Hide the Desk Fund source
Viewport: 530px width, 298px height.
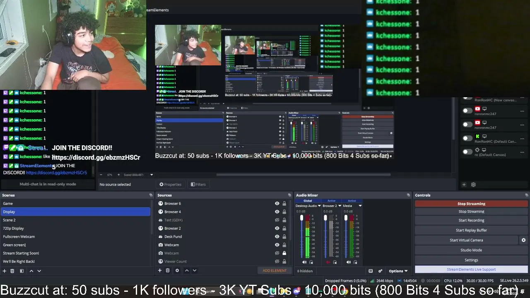(x=277, y=237)
